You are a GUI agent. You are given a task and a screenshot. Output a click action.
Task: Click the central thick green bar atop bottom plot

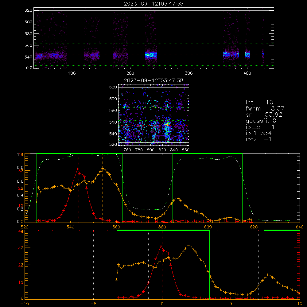click(163, 231)
